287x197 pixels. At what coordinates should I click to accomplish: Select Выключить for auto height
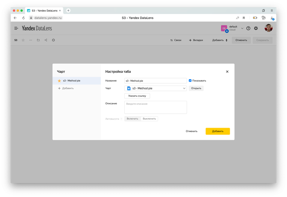[x=149, y=119]
